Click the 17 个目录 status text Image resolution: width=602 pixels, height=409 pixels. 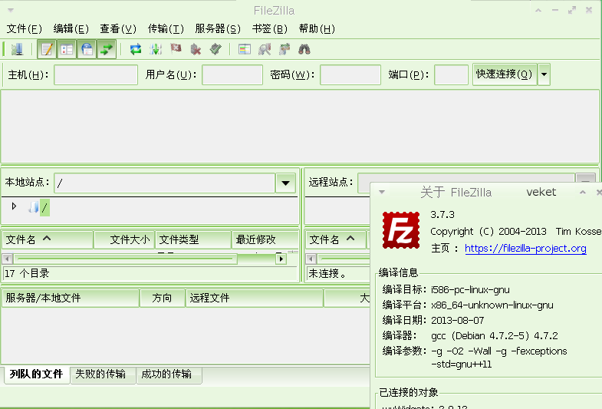[27, 273]
